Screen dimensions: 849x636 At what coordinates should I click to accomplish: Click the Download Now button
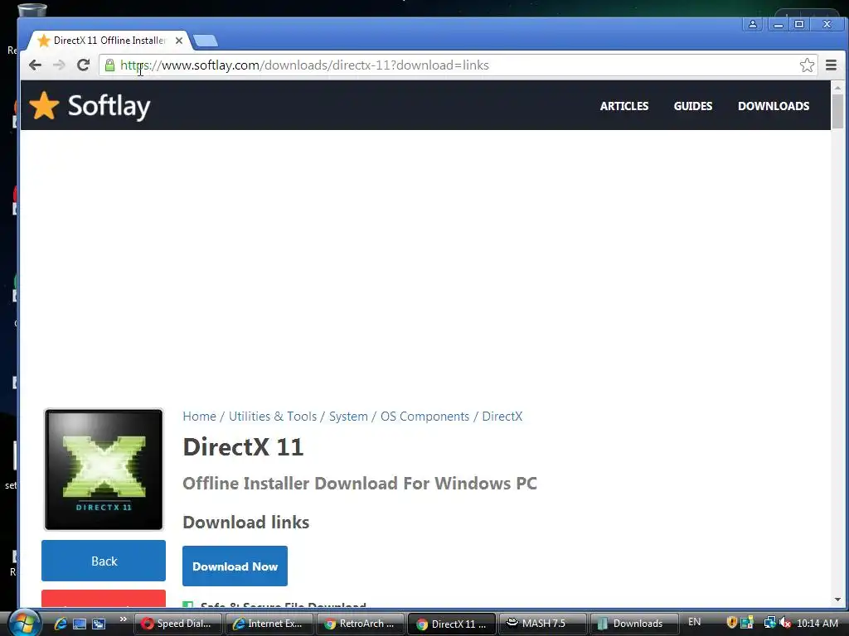(235, 566)
